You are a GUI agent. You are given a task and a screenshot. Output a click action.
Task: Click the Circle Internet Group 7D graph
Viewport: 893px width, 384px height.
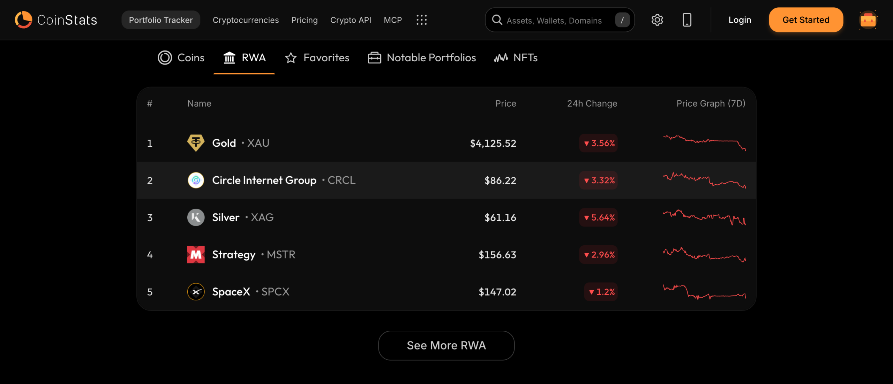pyautogui.click(x=704, y=180)
